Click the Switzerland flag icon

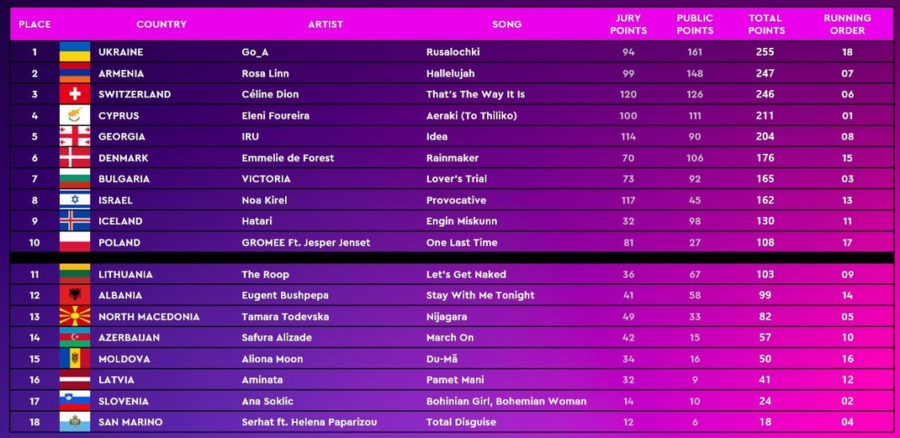pyautogui.click(x=75, y=94)
